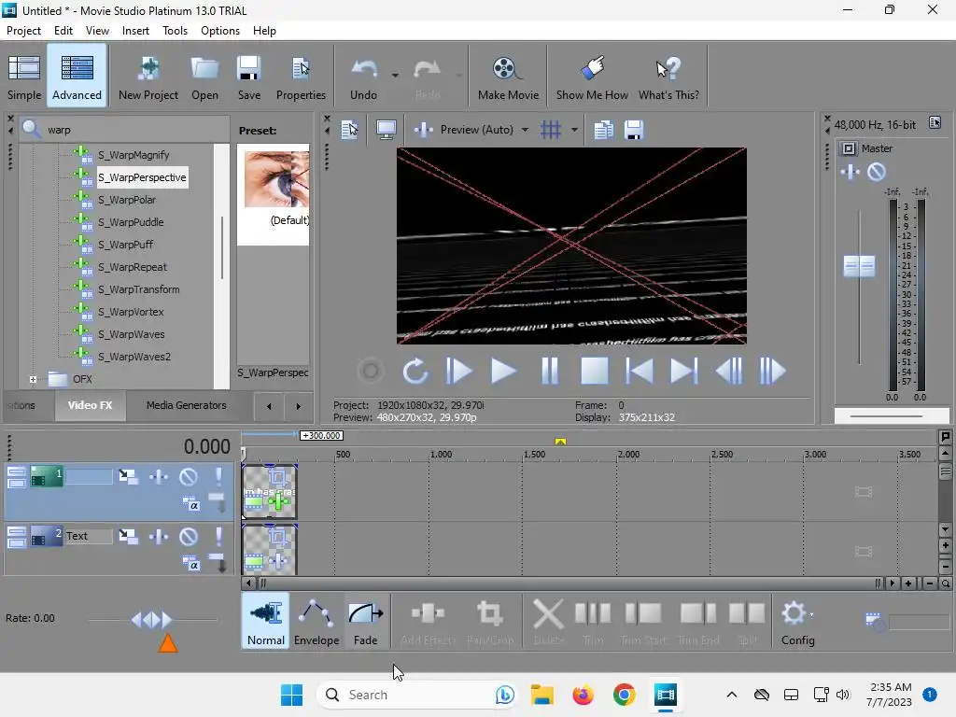Switch to Advanced mode

click(x=77, y=77)
